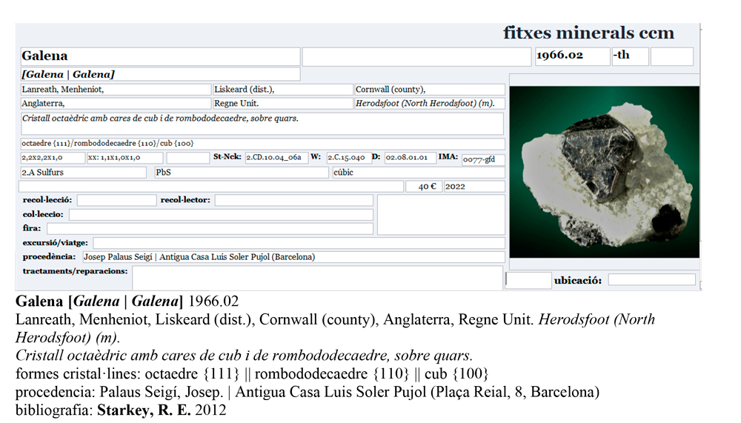Click the Galena mineral name field

[160, 56]
